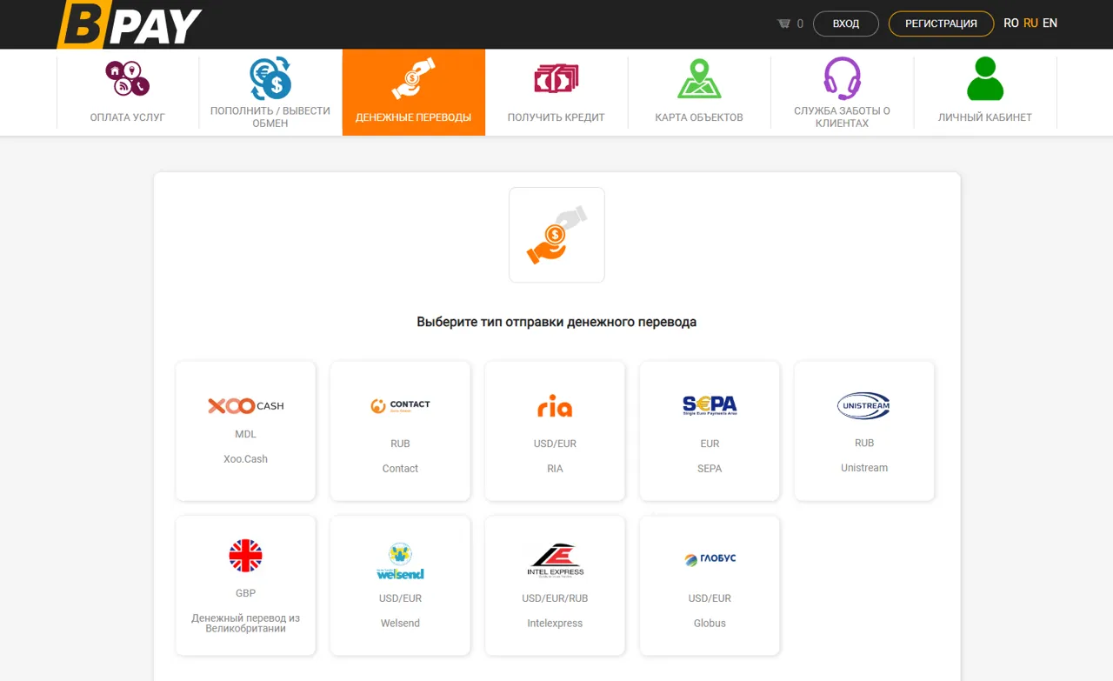Select the Xoo.Cash label
This screenshot has height=681, width=1113.
pos(245,459)
